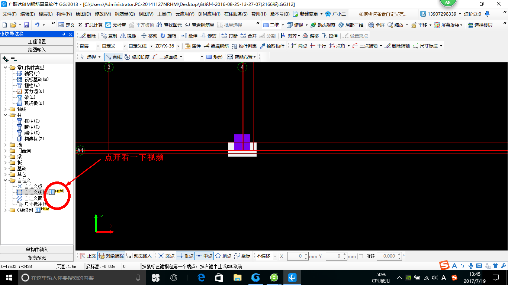Open 云检查 cloud check
Screen dimensions: 508x285
[116, 25]
